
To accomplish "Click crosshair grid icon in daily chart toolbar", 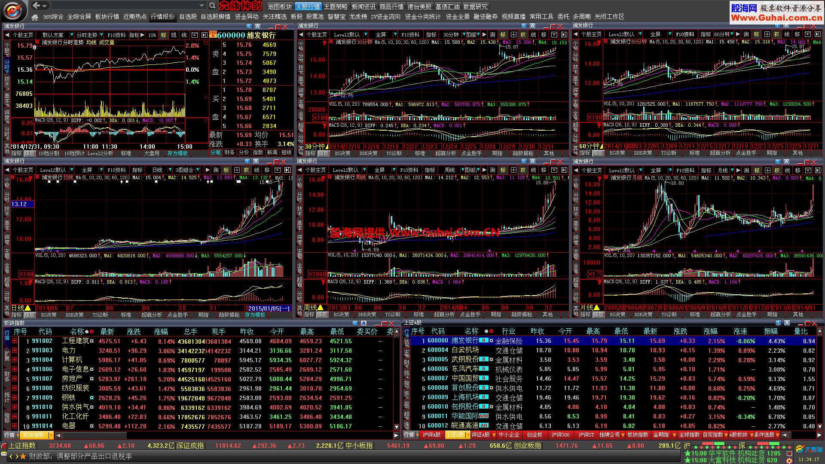I will click(236, 170).
